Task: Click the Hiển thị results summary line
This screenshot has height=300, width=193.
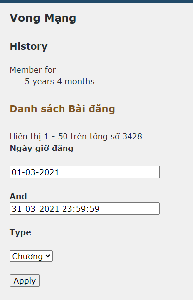Action: pyautogui.click(x=76, y=136)
